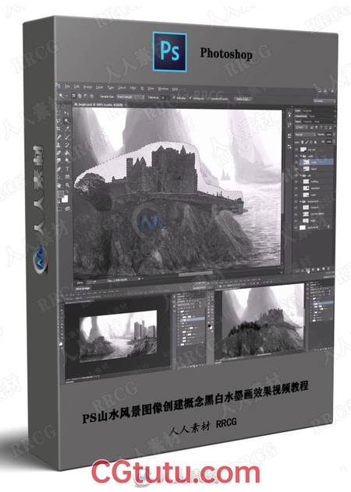Click the white background color swatch

(65, 199)
